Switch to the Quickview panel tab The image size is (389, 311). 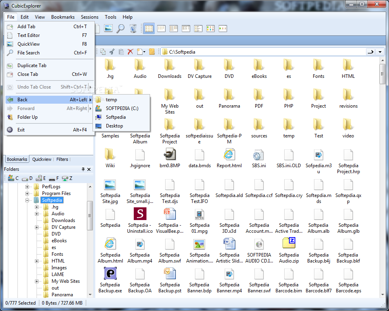(x=42, y=159)
